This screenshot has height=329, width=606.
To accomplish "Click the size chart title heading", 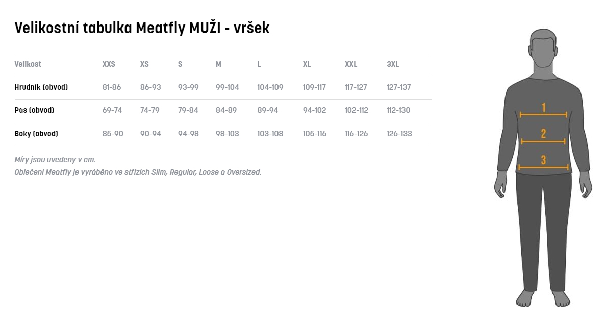I will pos(142,28).
